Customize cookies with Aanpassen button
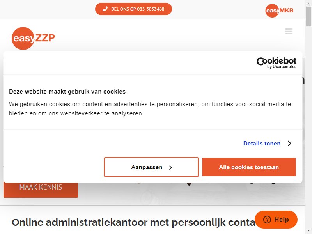 click(x=151, y=167)
